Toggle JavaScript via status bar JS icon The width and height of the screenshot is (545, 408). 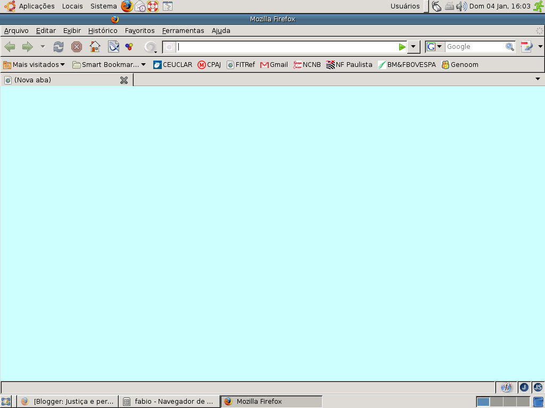538,387
